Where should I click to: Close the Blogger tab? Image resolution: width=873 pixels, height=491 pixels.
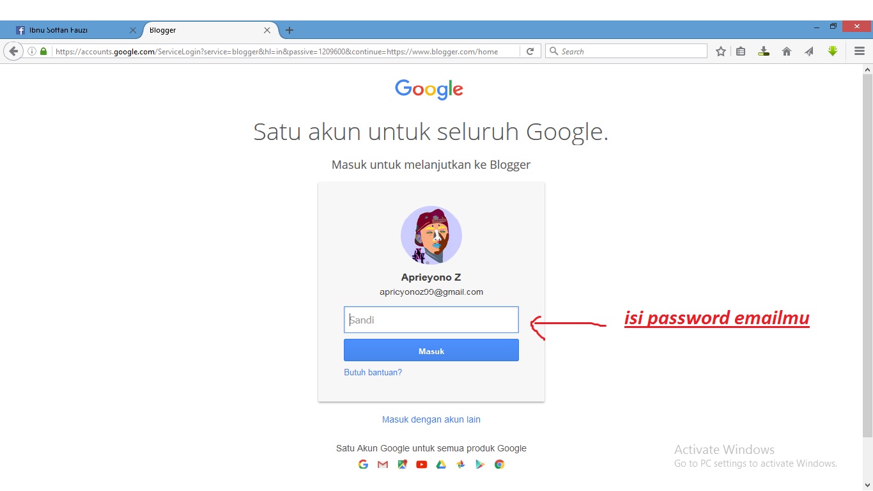point(267,30)
